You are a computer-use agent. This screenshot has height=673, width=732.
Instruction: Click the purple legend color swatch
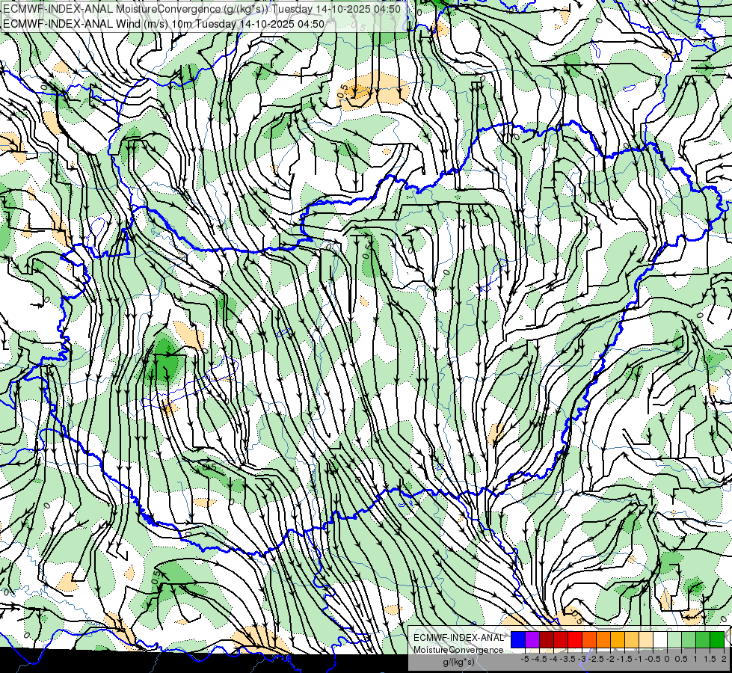click(532, 639)
